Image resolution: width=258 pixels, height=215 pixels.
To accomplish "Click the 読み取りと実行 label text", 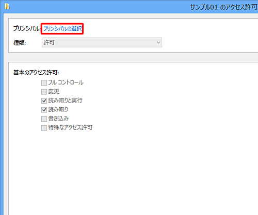I will tap(66, 101).
